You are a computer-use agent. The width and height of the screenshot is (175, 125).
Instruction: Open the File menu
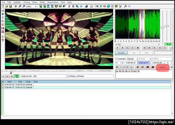tap(3, 2)
